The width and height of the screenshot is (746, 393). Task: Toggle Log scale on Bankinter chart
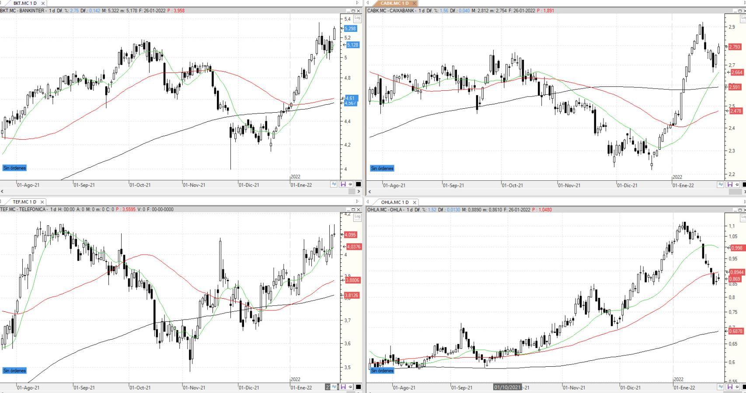click(357, 18)
